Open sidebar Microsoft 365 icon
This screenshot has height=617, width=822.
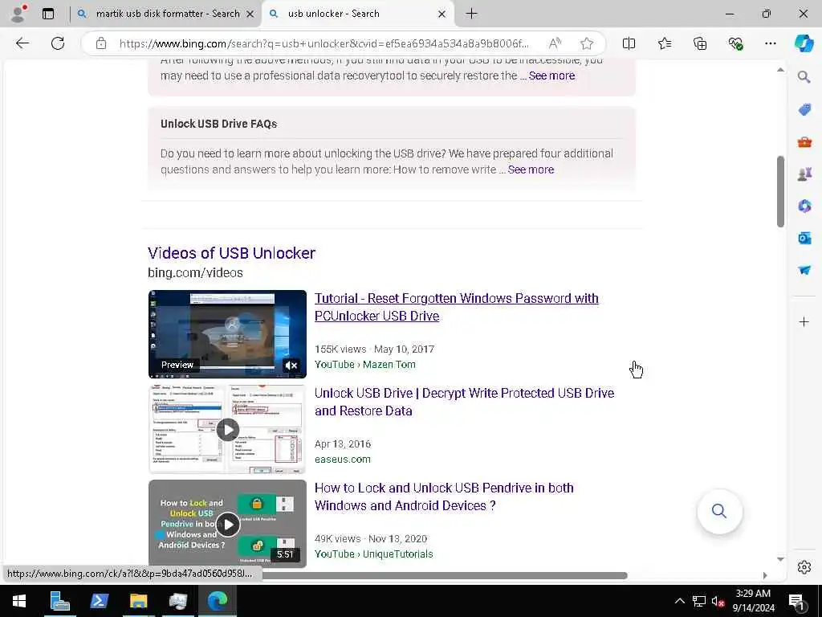click(804, 206)
